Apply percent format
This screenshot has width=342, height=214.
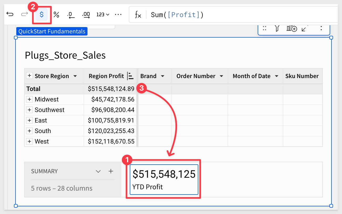(56, 14)
